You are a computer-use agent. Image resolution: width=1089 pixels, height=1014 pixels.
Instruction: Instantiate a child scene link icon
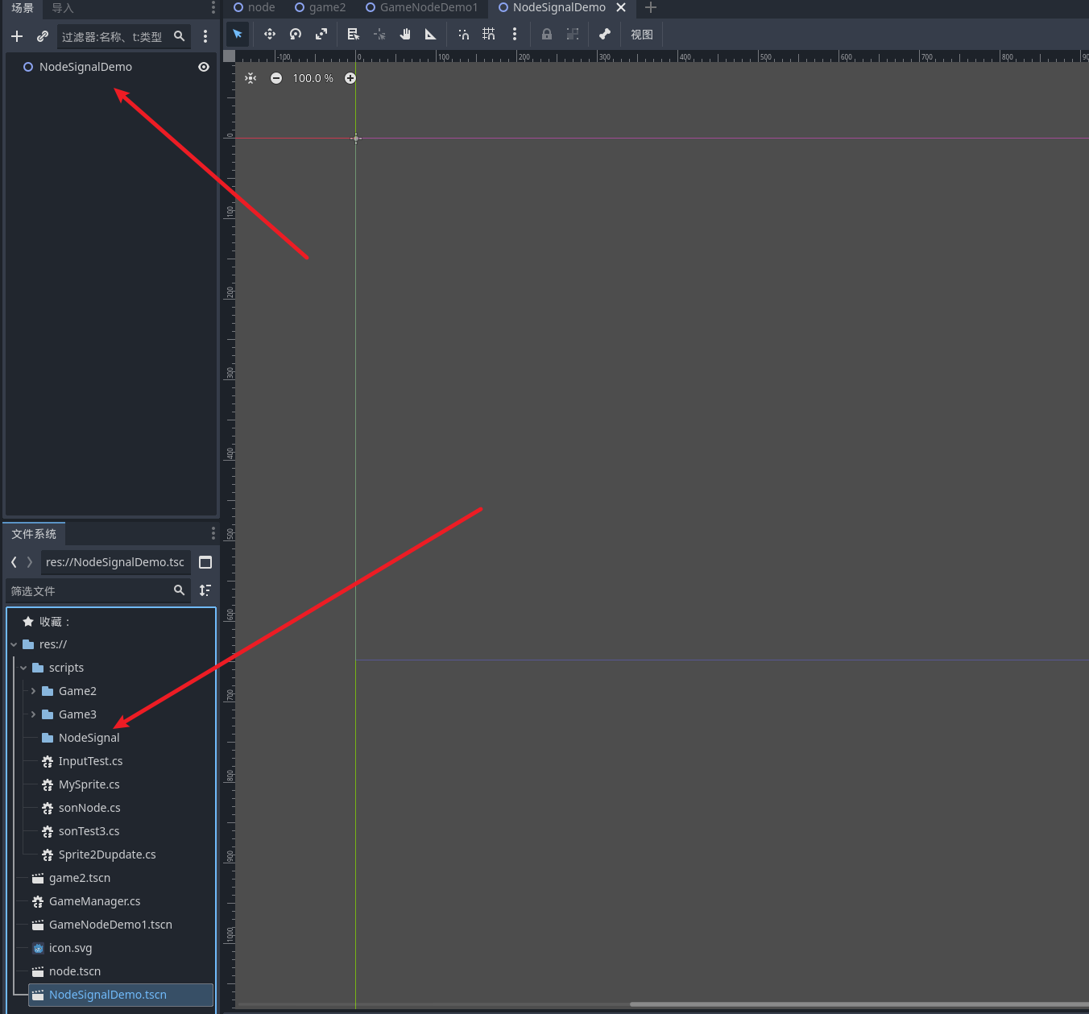(x=43, y=36)
